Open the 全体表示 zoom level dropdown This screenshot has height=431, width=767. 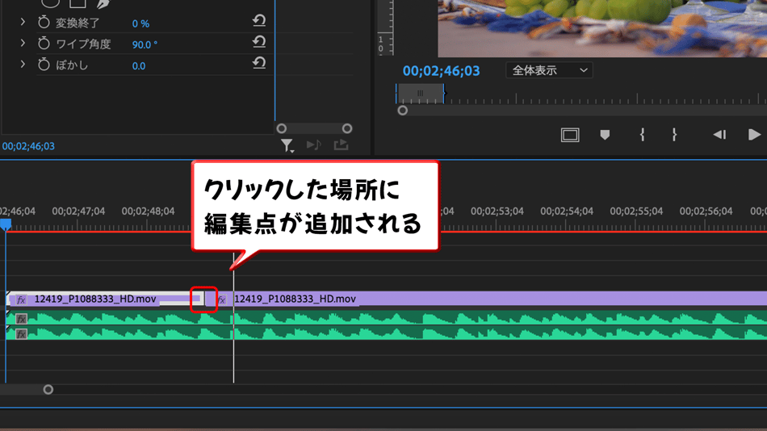(549, 70)
